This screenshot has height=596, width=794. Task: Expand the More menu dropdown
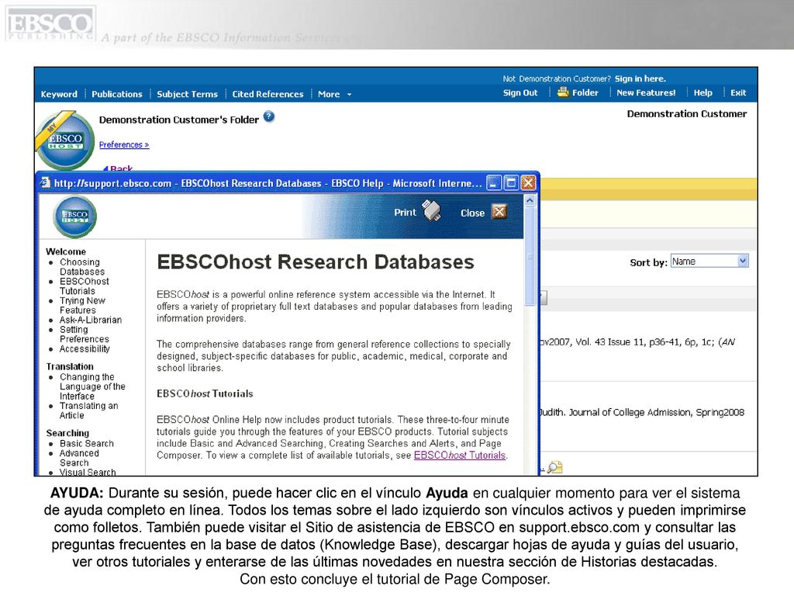335,94
